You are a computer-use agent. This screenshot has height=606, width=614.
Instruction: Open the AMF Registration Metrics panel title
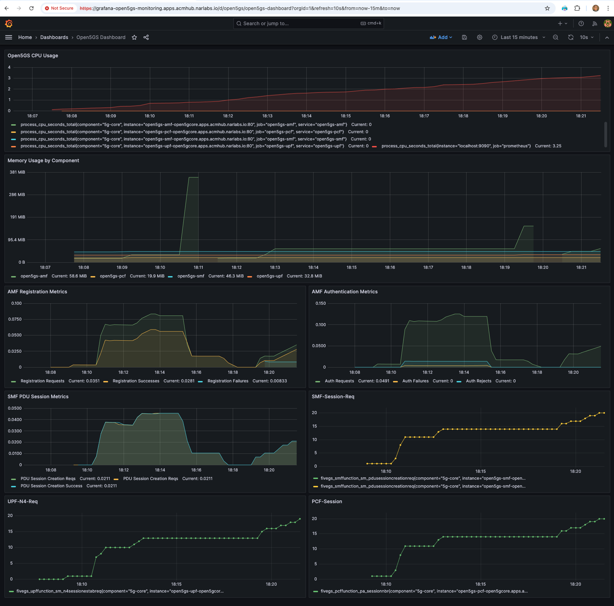click(x=37, y=292)
